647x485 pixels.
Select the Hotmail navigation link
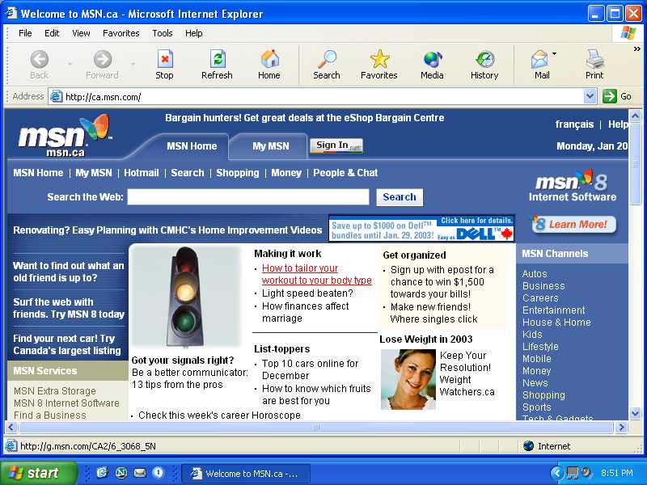pos(141,173)
